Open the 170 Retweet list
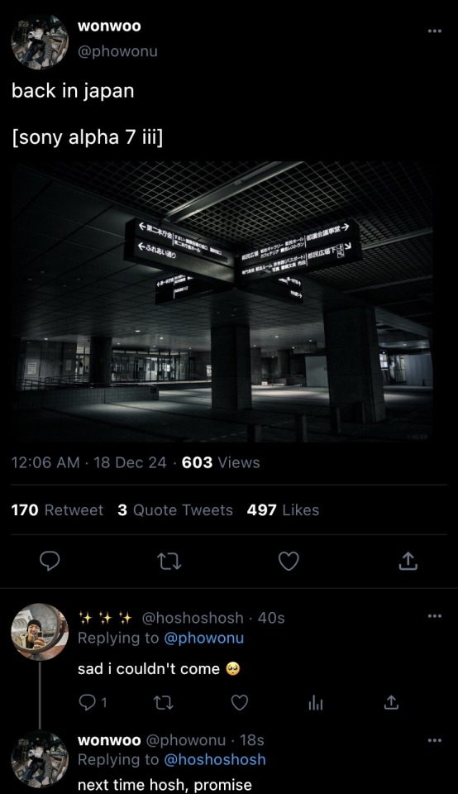The image size is (458, 794). (57, 510)
